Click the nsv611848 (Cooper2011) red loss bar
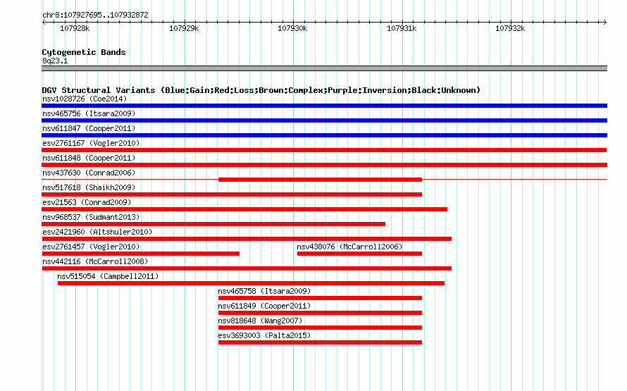 pos(324,165)
